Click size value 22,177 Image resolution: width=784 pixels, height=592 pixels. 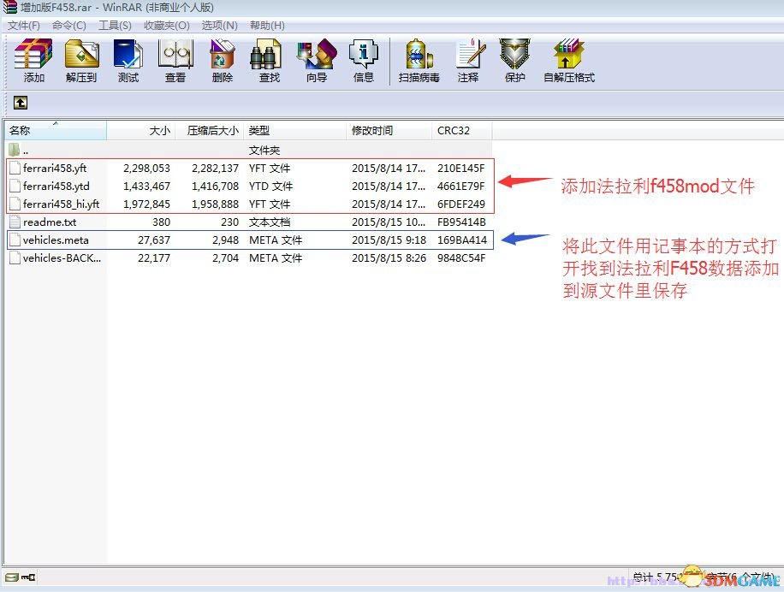(x=154, y=258)
